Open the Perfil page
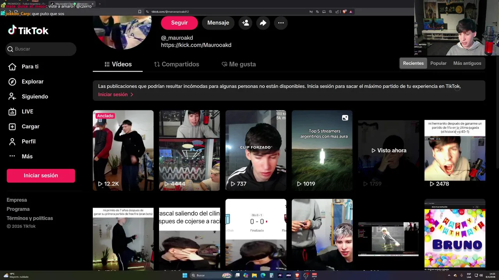 [22, 142]
